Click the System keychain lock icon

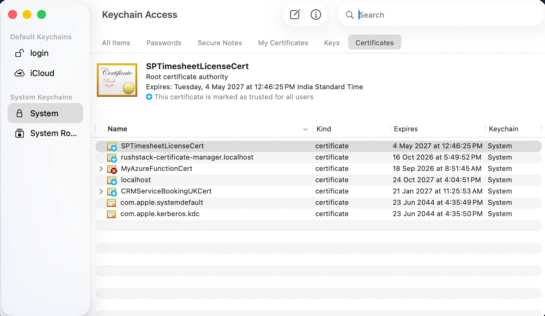point(20,113)
